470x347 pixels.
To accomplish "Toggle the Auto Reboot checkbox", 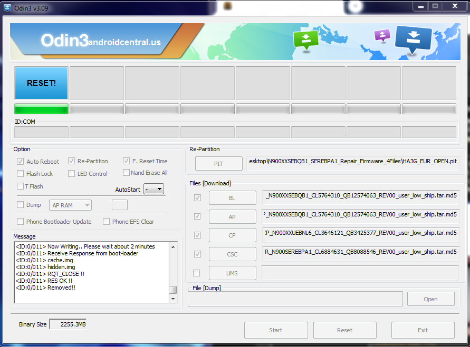I will 21,162.
